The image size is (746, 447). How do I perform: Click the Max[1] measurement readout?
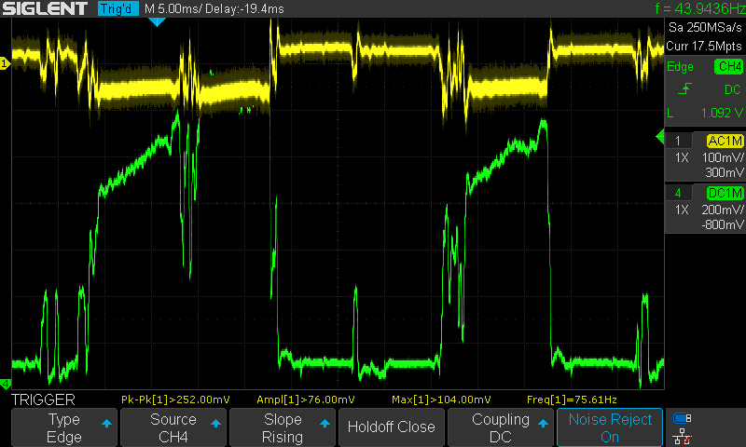tap(441, 400)
